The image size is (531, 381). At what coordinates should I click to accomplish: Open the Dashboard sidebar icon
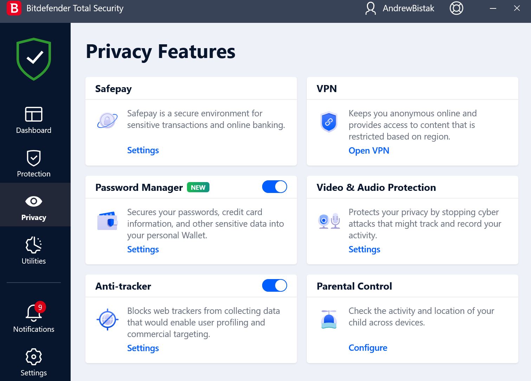pos(34,114)
